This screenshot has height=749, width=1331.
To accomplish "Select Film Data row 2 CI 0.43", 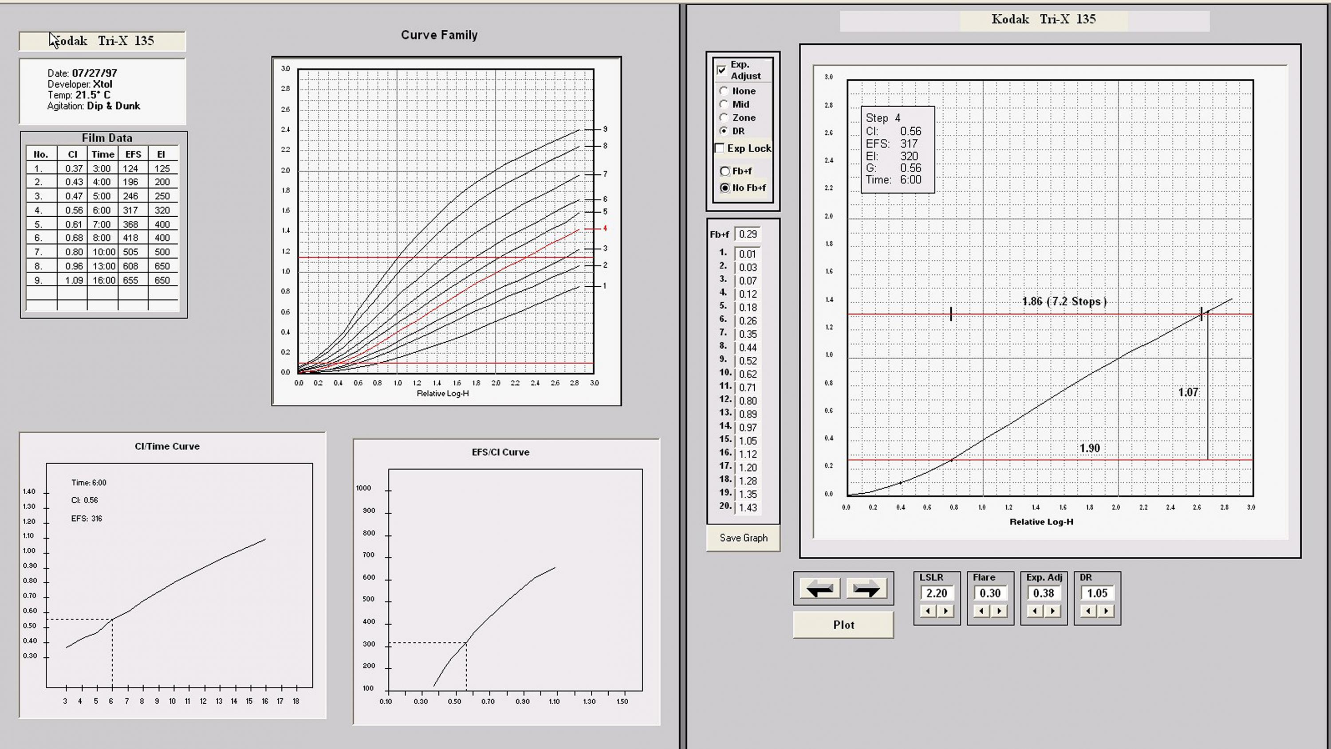I will 73,182.
